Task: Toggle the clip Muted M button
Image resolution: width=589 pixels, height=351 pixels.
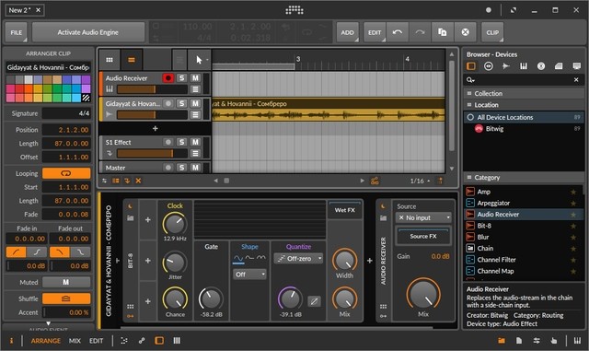Action: (x=66, y=282)
